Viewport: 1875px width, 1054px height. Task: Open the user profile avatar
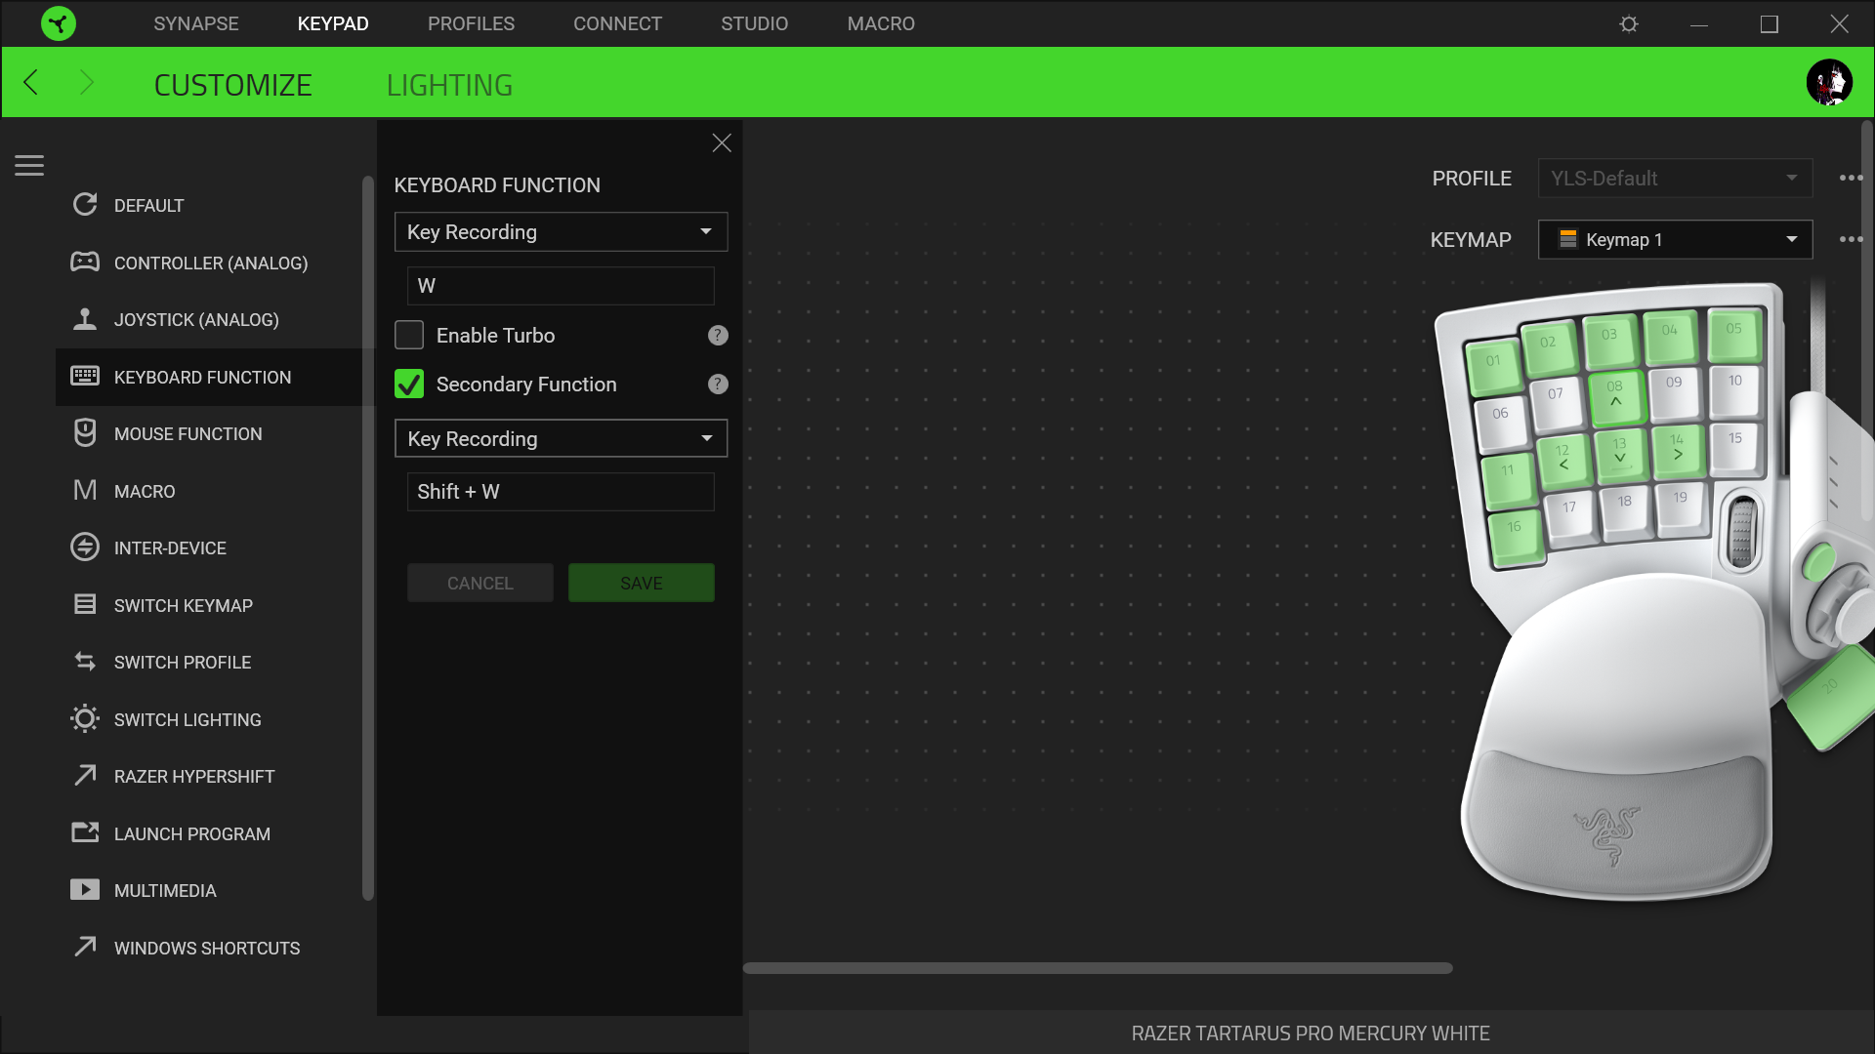pos(1829,82)
